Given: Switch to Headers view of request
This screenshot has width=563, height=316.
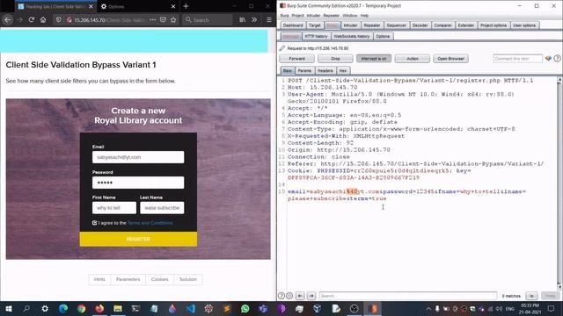Looking at the screenshot, I should point(325,70).
